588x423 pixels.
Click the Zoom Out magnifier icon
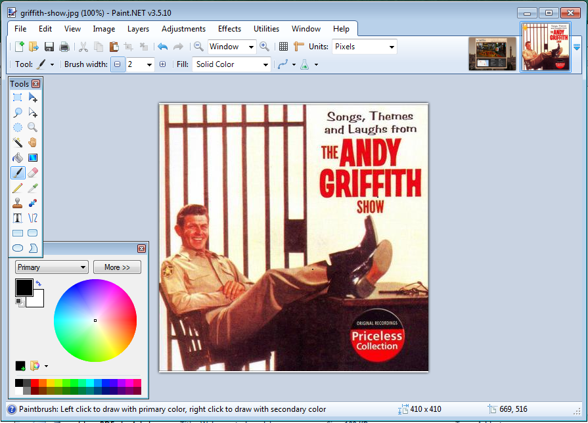[x=199, y=47]
